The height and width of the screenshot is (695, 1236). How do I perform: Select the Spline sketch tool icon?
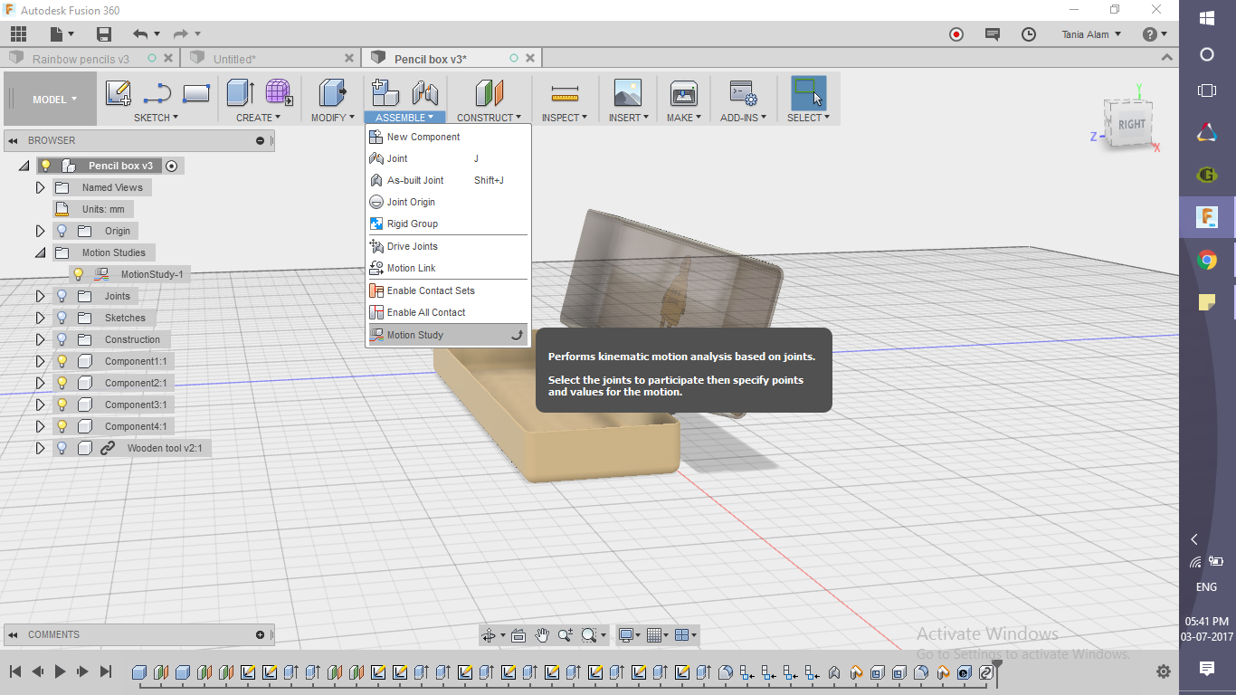157,93
